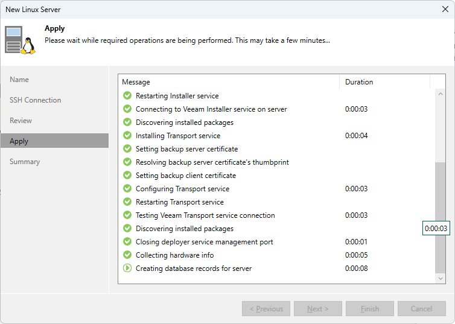Click the log list scrollbar thumb
455x324 pixels.
[x=441, y=218]
